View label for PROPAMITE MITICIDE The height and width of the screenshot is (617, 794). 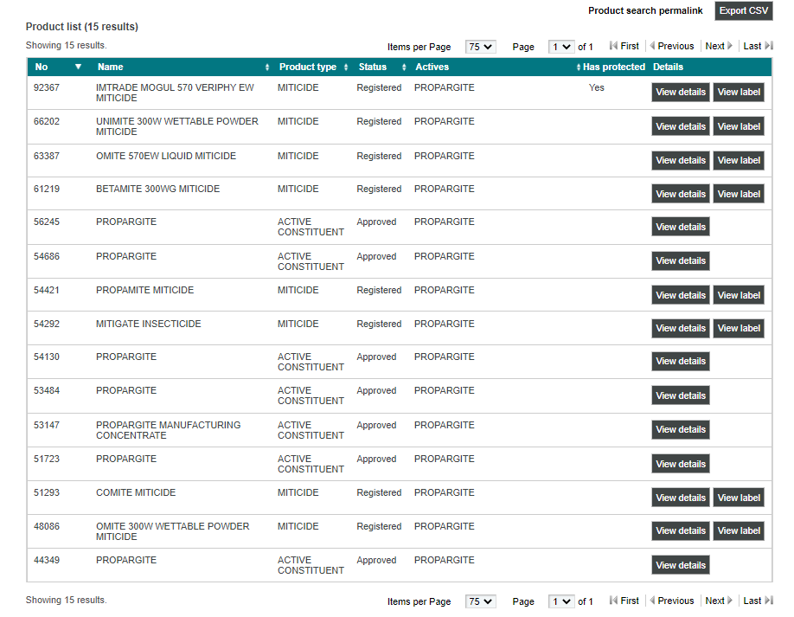tap(739, 295)
